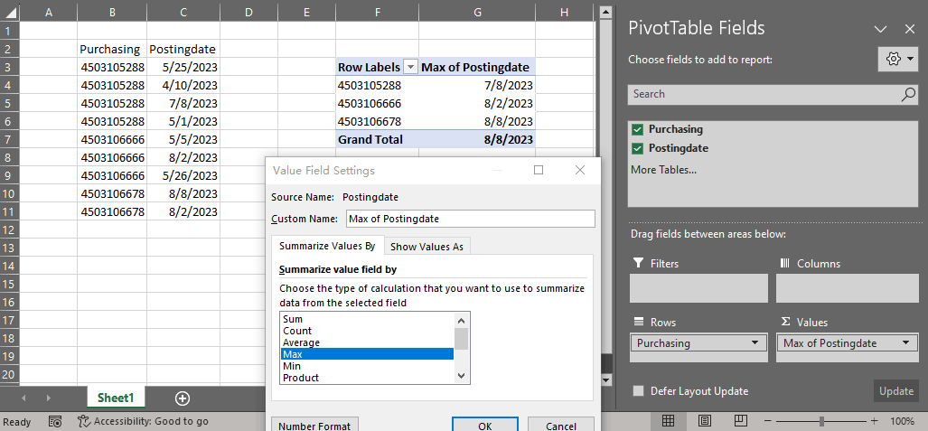Uncheck the Postingdate field checkbox
This screenshot has height=431, width=928.
(x=637, y=148)
